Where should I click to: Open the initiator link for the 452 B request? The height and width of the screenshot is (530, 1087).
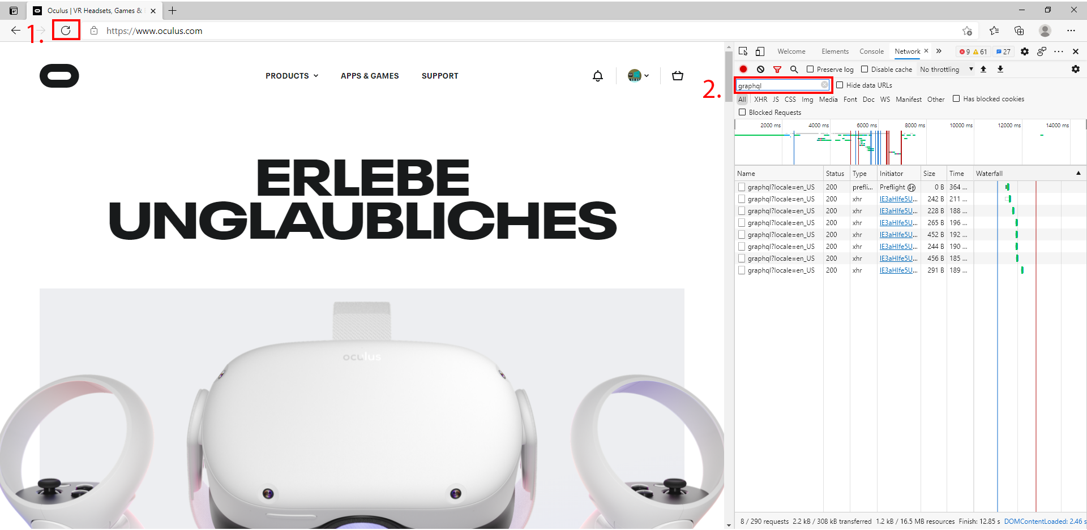tap(898, 235)
